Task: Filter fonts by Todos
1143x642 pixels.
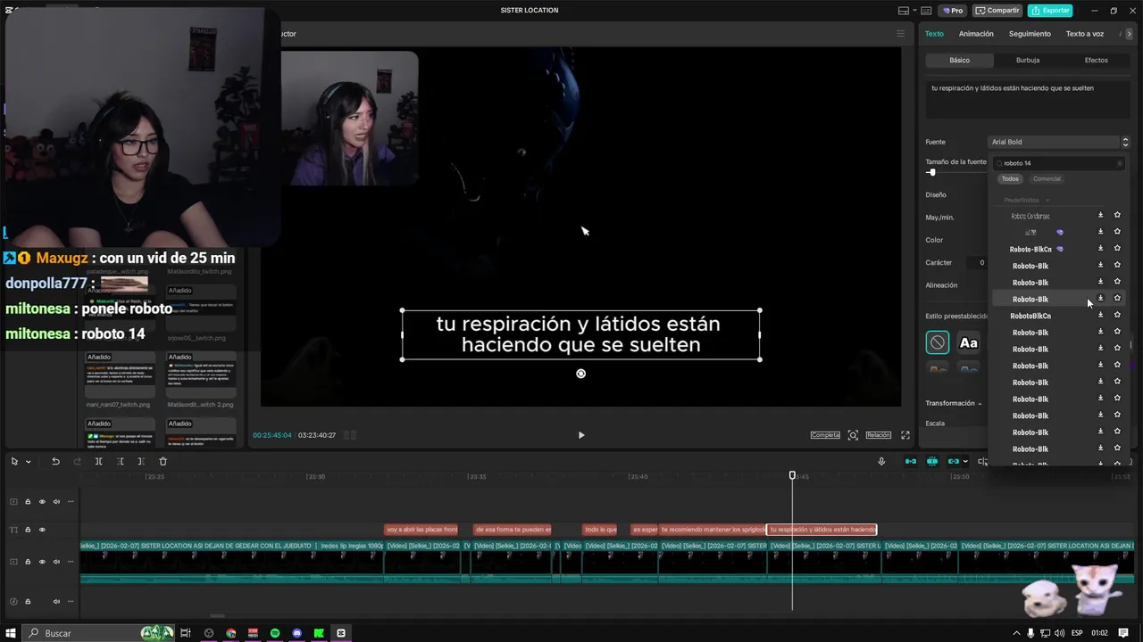Action: click(x=1010, y=178)
